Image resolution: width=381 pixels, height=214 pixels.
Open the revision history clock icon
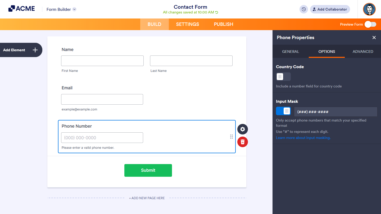coord(303,9)
